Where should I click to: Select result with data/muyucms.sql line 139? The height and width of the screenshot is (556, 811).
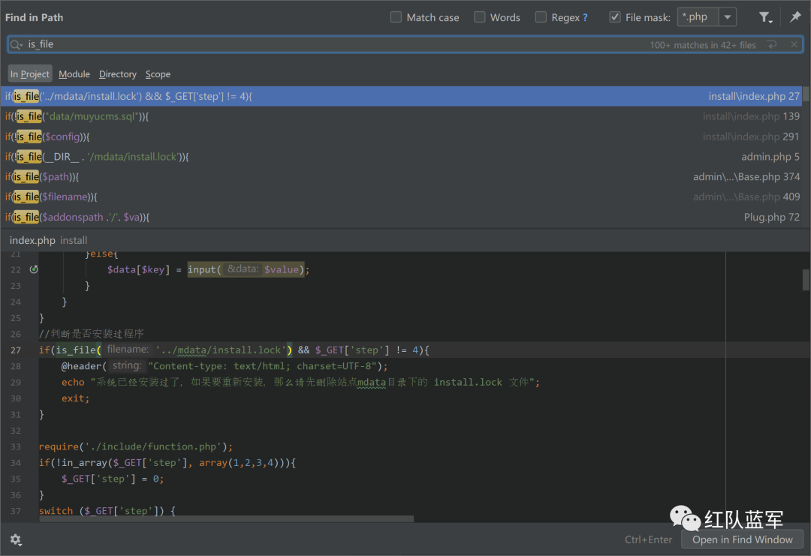[x=401, y=116]
